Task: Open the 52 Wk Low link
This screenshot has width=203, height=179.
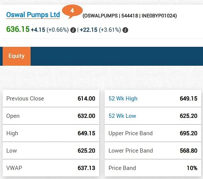Action: click(122, 116)
